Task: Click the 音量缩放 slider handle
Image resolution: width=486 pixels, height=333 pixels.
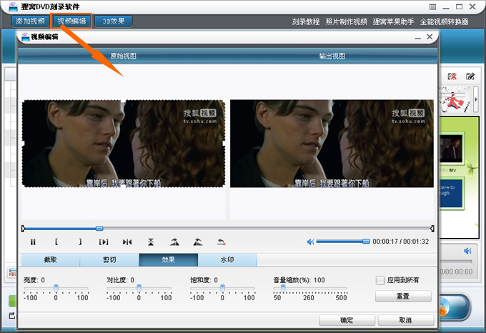Action: 283,288
